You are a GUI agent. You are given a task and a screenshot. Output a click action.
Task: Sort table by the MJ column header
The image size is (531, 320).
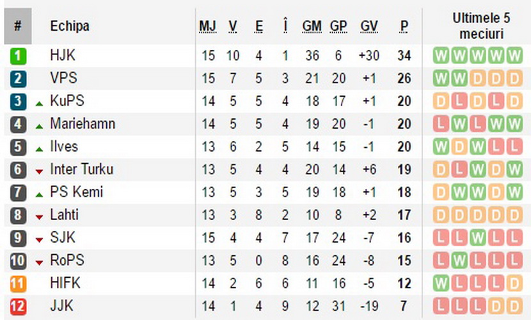(x=207, y=26)
